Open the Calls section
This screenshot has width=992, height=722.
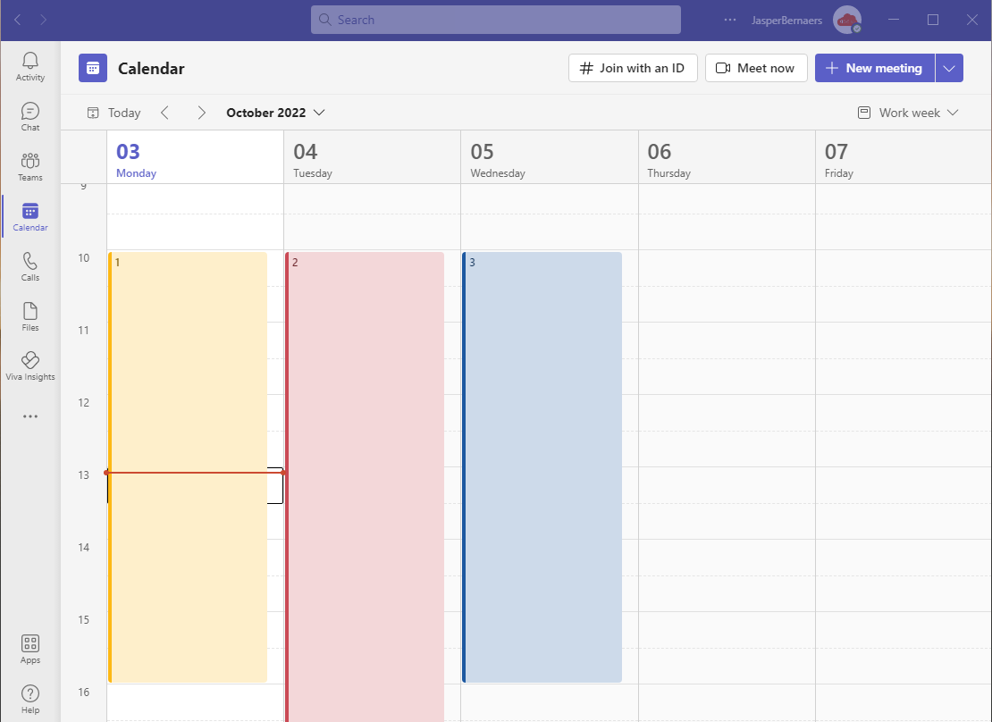(30, 266)
